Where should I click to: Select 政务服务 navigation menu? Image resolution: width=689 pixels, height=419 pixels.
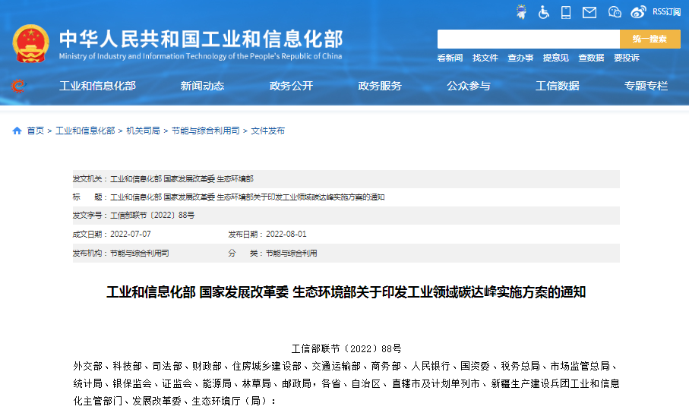(380, 86)
